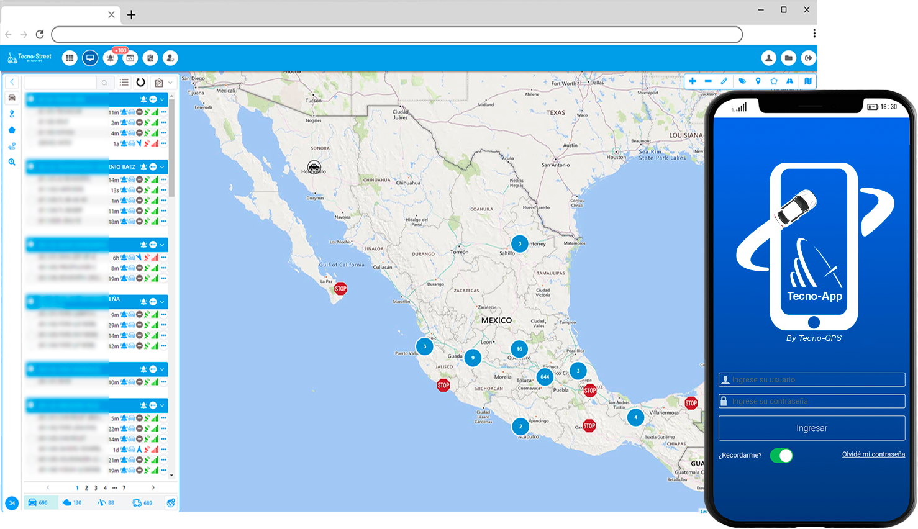Click Olvidé mi contraseña link
This screenshot has height=529, width=918.
873,454
